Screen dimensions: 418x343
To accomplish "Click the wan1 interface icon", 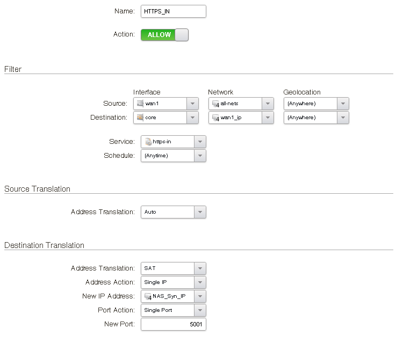I will 140,104.
